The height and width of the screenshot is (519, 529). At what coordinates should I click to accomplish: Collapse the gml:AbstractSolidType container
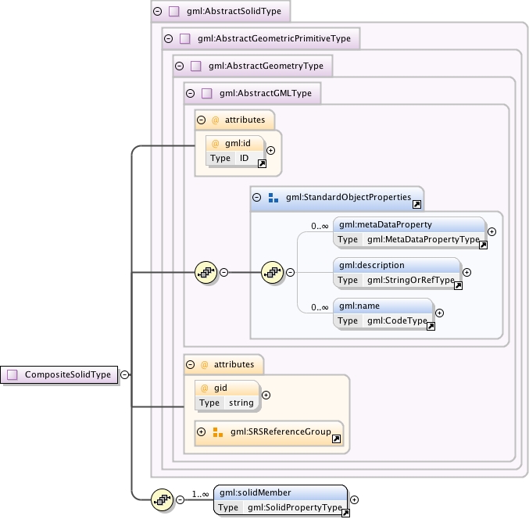tap(157, 11)
